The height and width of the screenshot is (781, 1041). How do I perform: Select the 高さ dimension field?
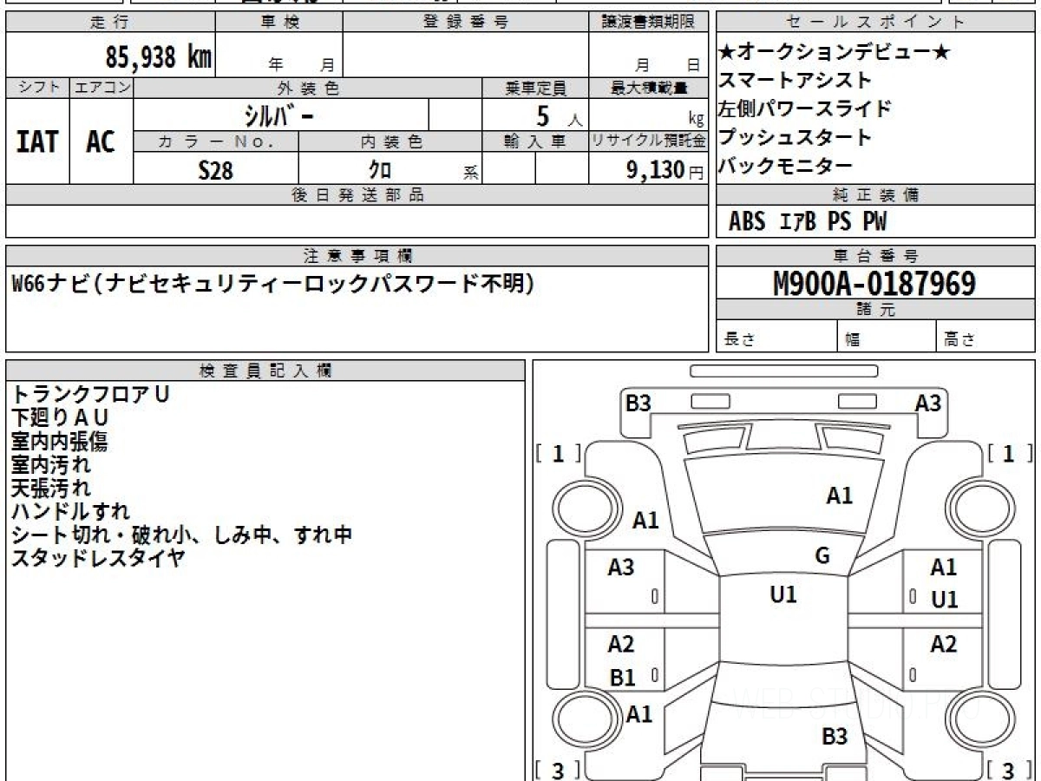point(985,338)
